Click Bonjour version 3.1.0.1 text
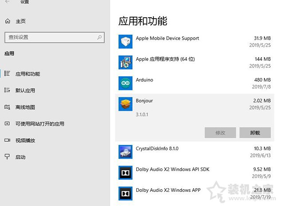 tap(142, 114)
